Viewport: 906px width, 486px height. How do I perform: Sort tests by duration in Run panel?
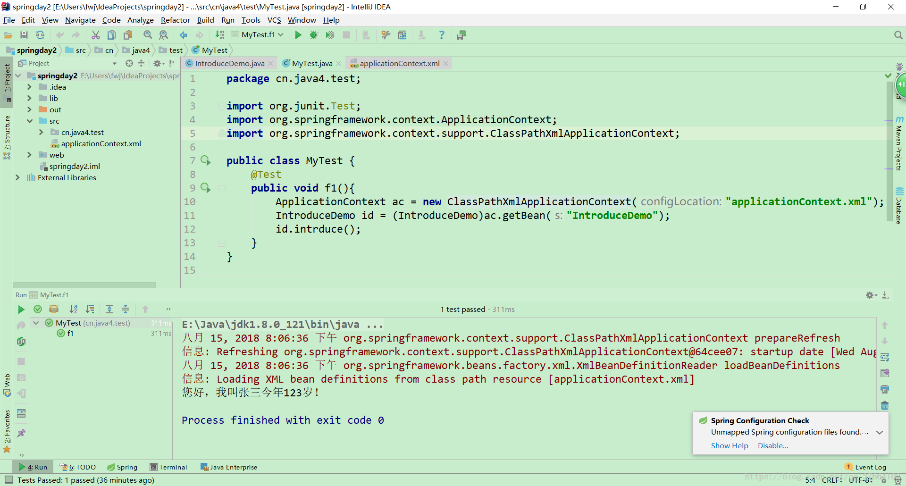90,309
